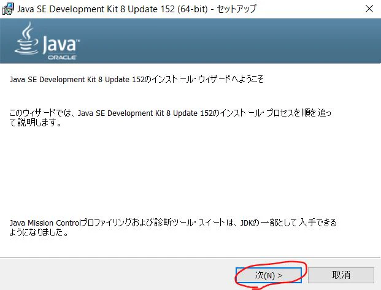The height and width of the screenshot is (290, 381).
Task: Close the Java setup window
Action: [369, 9]
